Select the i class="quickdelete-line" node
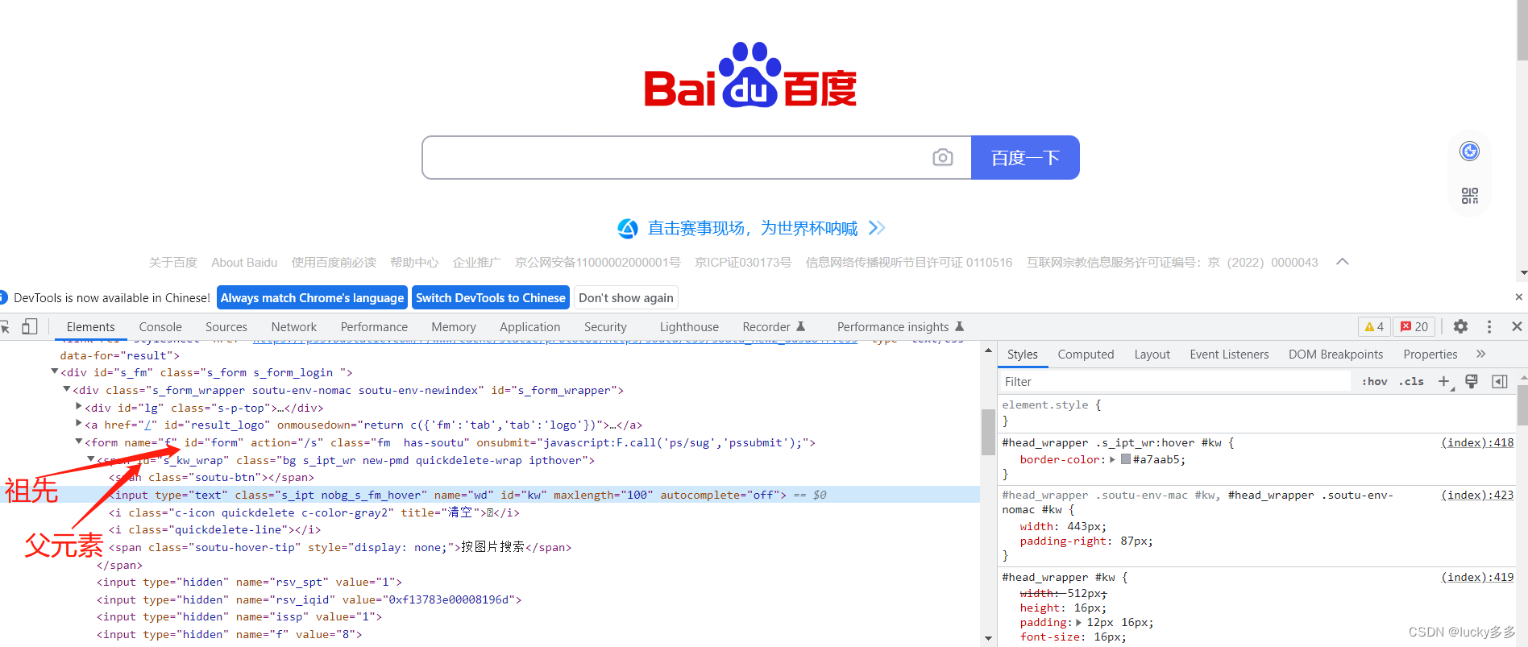 tap(214, 529)
